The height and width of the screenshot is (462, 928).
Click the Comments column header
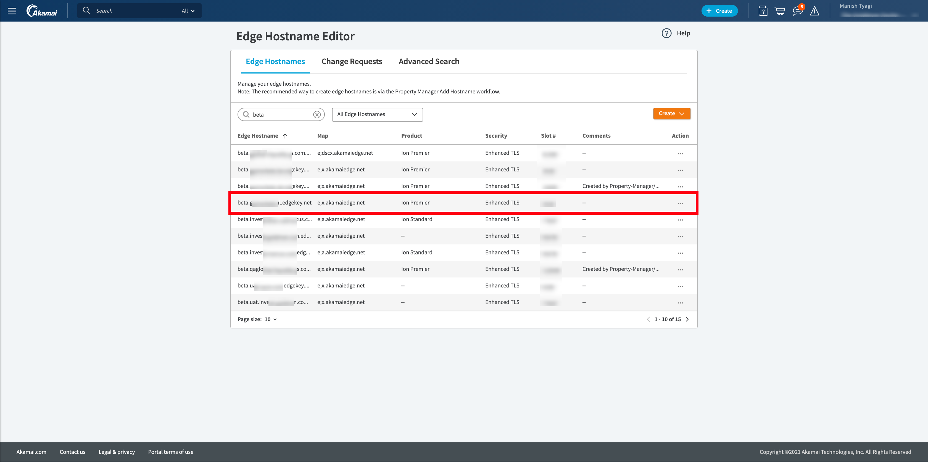596,136
